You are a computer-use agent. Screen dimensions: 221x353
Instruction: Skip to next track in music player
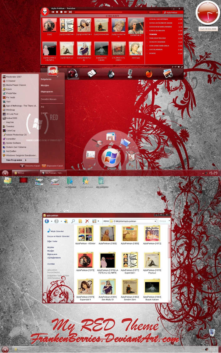point(65,12)
